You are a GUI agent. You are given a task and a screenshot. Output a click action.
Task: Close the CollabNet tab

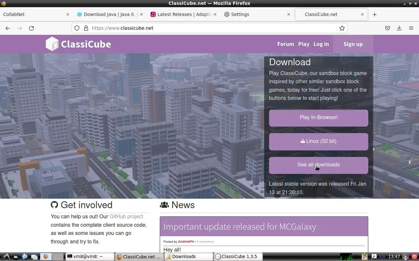(68, 14)
